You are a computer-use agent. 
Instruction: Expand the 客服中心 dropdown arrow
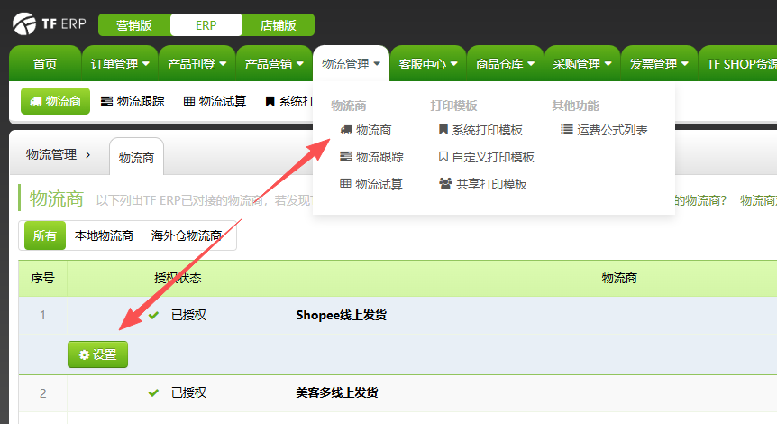454,63
